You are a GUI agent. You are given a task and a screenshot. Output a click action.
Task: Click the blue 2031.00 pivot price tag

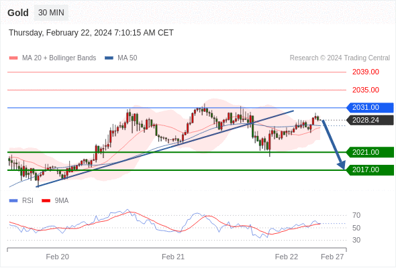(370, 108)
